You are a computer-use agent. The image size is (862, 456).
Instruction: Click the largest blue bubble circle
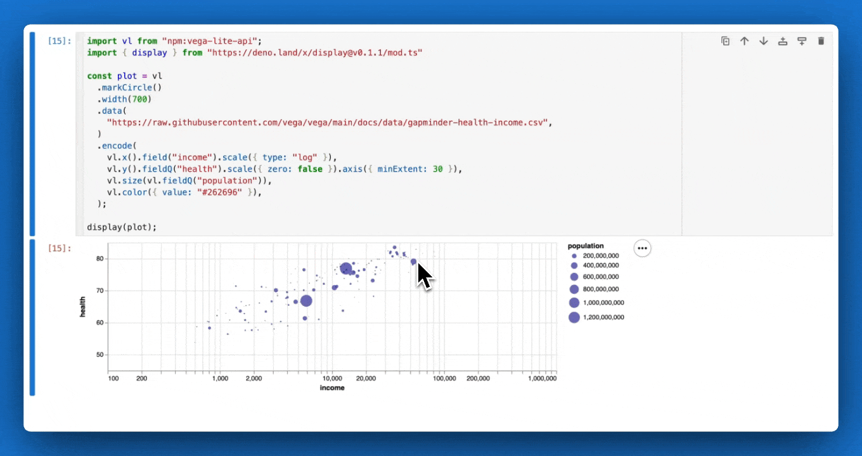(x=306, y=301)
